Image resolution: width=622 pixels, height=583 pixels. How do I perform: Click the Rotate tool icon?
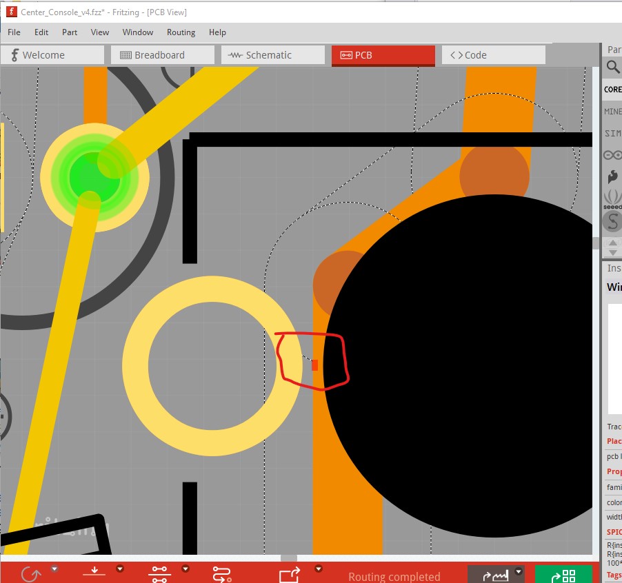tap(30, 573)
